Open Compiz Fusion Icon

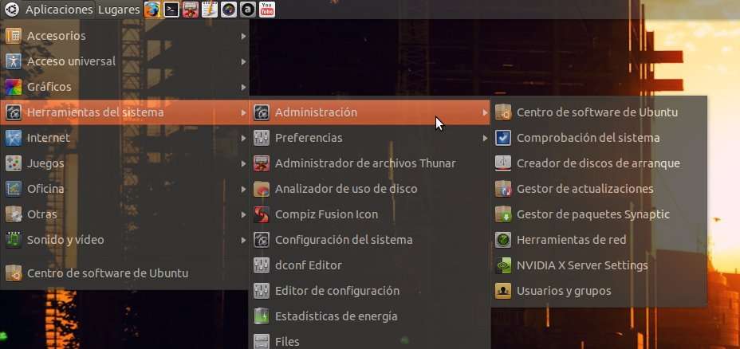(x=326, y=214)
